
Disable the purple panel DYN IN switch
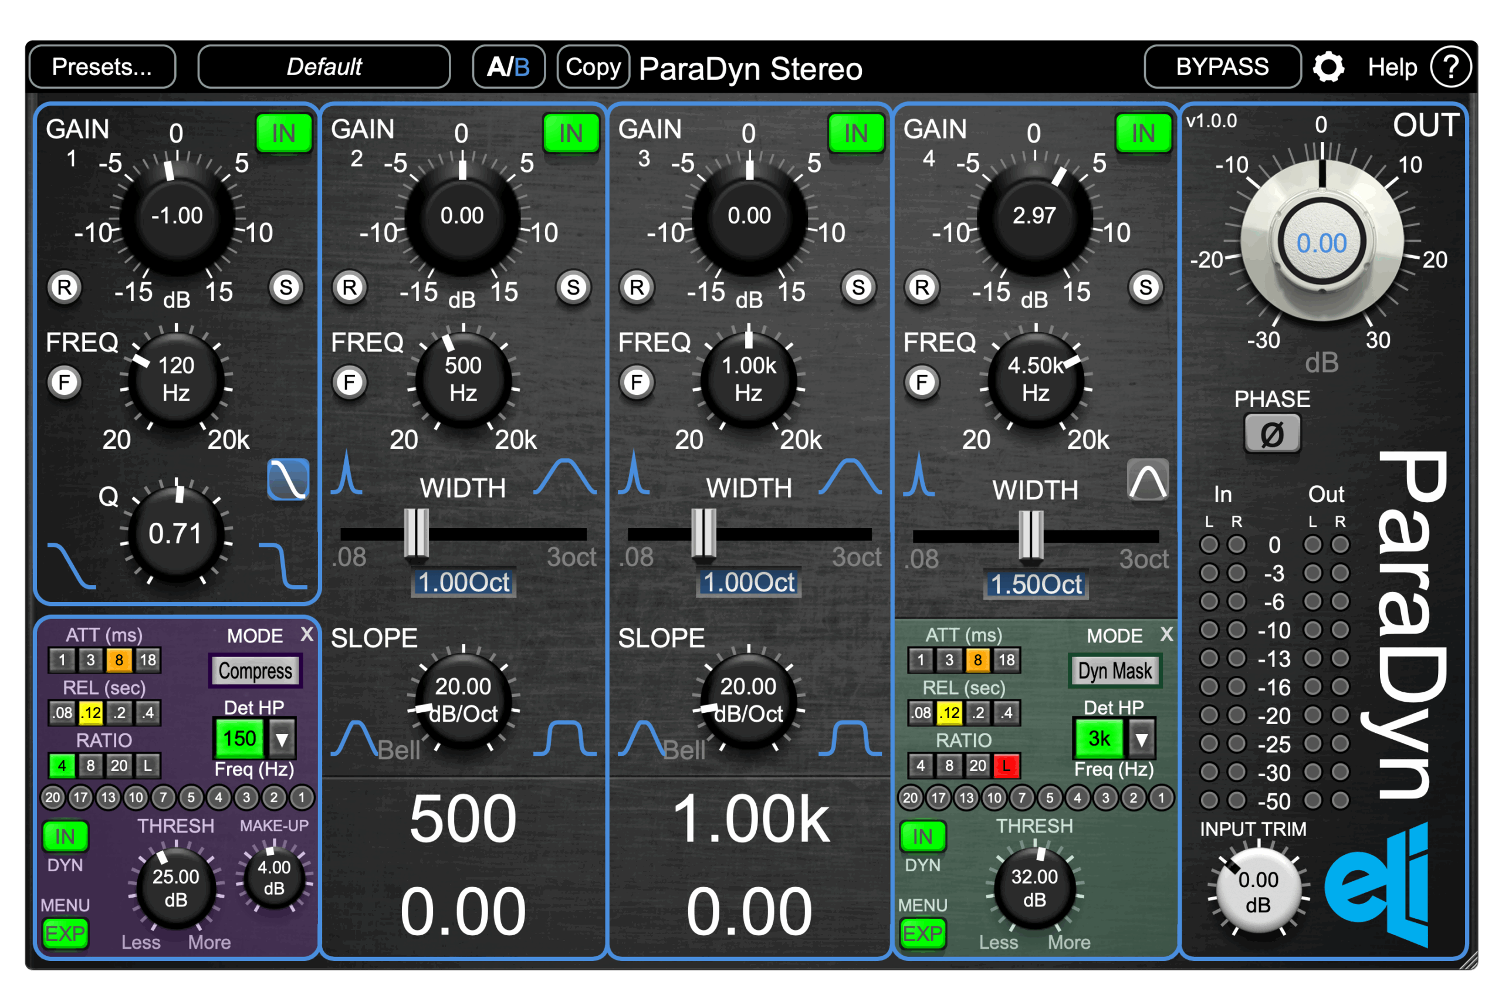tap(65, 836)
